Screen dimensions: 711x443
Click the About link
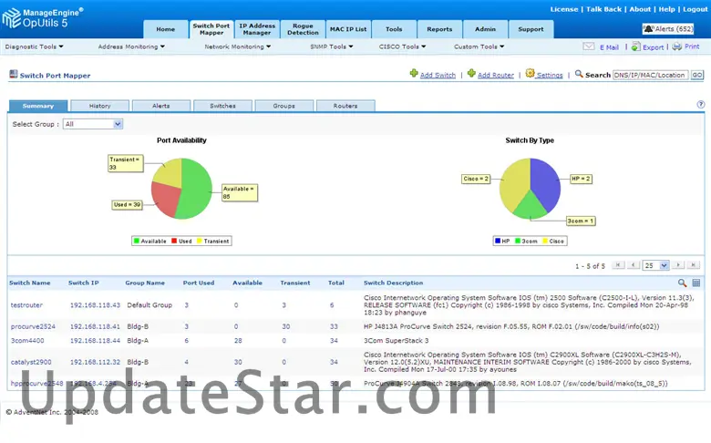pos(640,9)
